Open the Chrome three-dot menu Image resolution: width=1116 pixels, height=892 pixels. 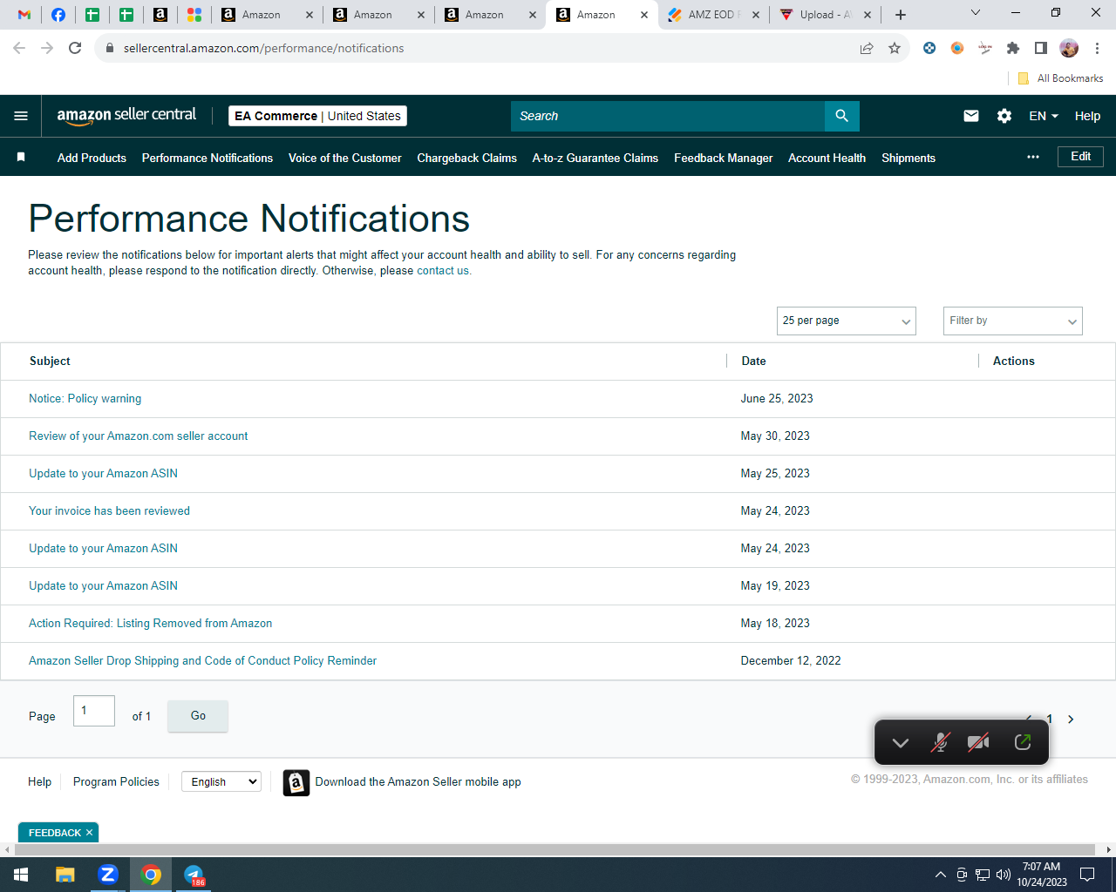[1097, 48]
